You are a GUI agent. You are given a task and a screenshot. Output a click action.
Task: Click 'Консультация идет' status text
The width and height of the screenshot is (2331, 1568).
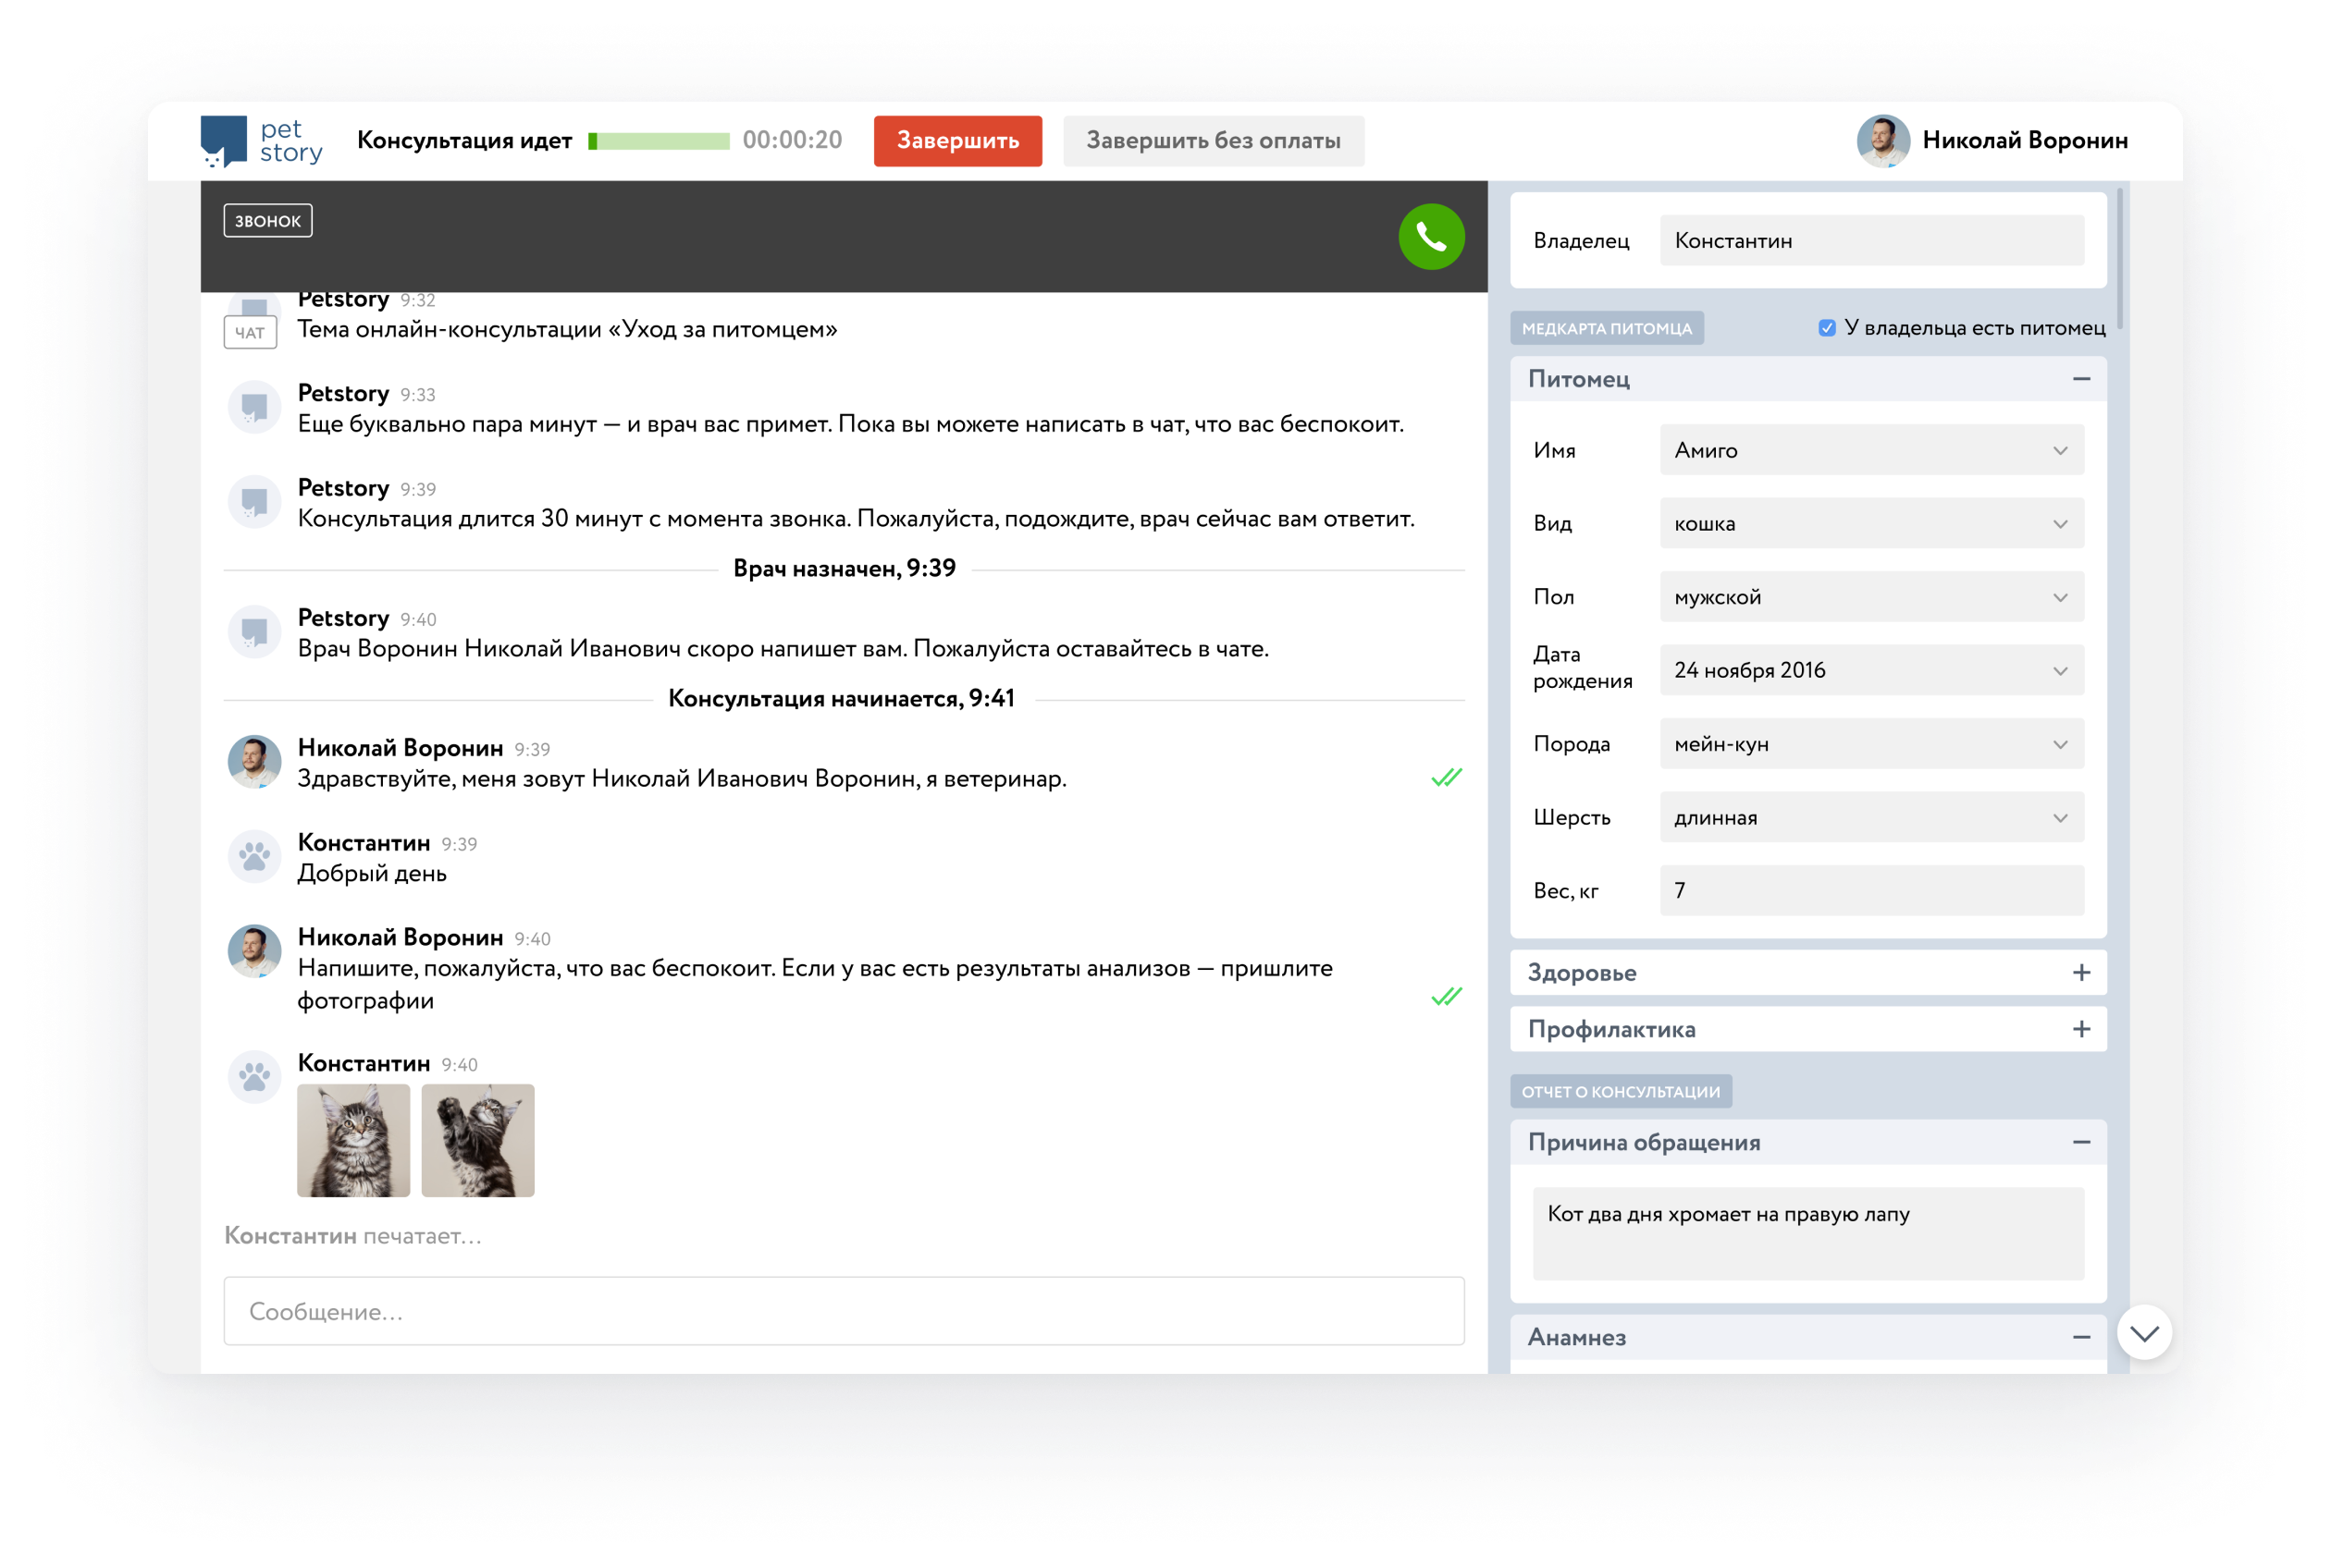coord(464,140)
